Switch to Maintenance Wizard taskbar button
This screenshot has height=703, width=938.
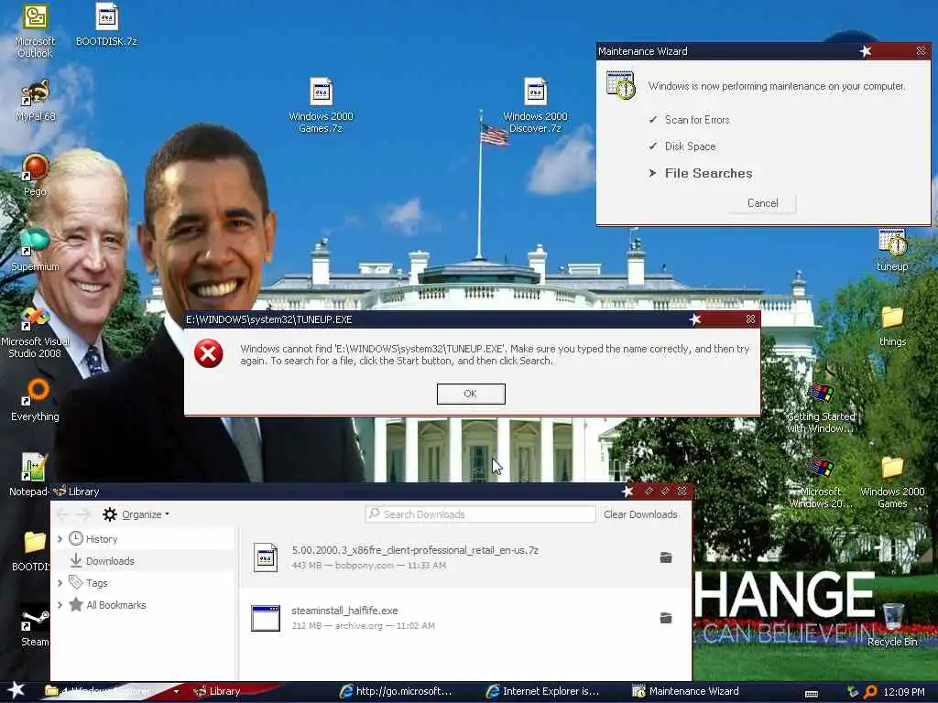(686, 691)
